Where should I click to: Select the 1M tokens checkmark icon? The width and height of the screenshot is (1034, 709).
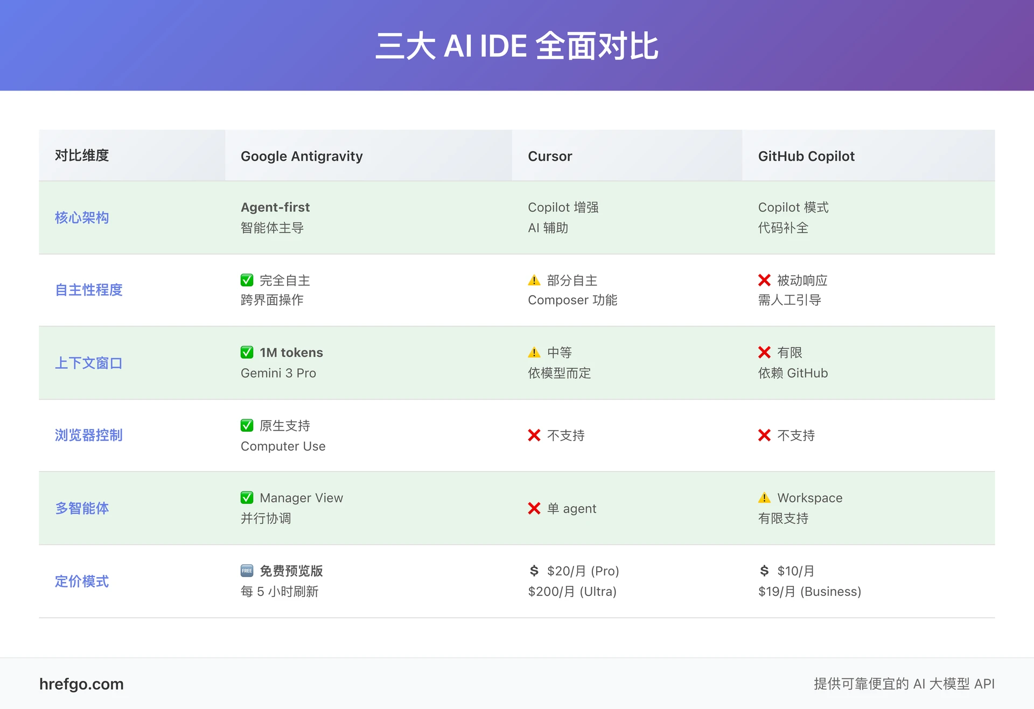coord(247,353)
